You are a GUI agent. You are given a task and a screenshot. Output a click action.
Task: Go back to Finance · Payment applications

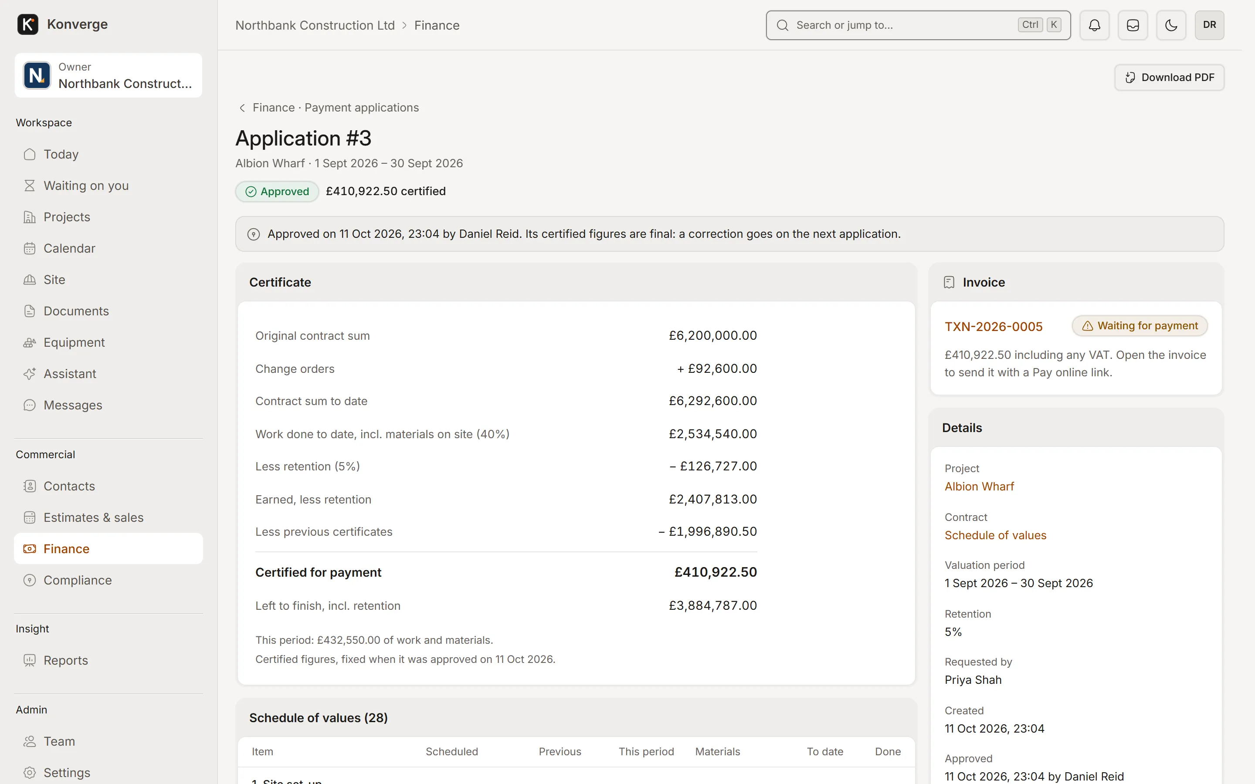[328, 107]
